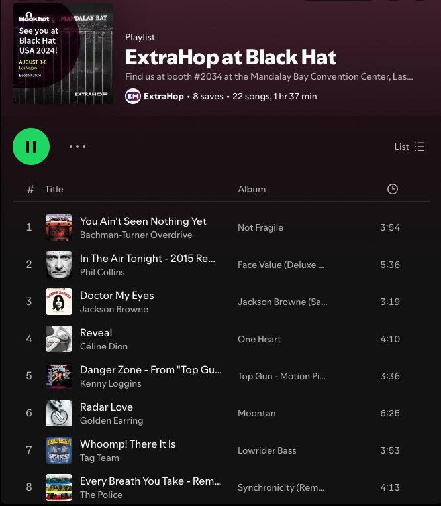Pause the playlist with the green button

coord(31,147)
